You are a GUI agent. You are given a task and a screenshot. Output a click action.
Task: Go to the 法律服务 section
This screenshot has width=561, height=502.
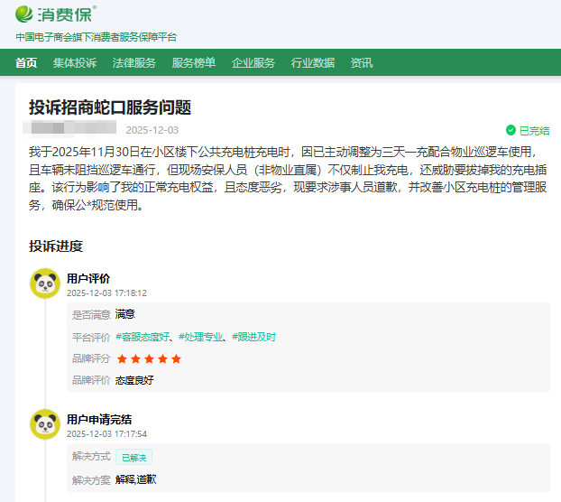(x=134, y=62)
